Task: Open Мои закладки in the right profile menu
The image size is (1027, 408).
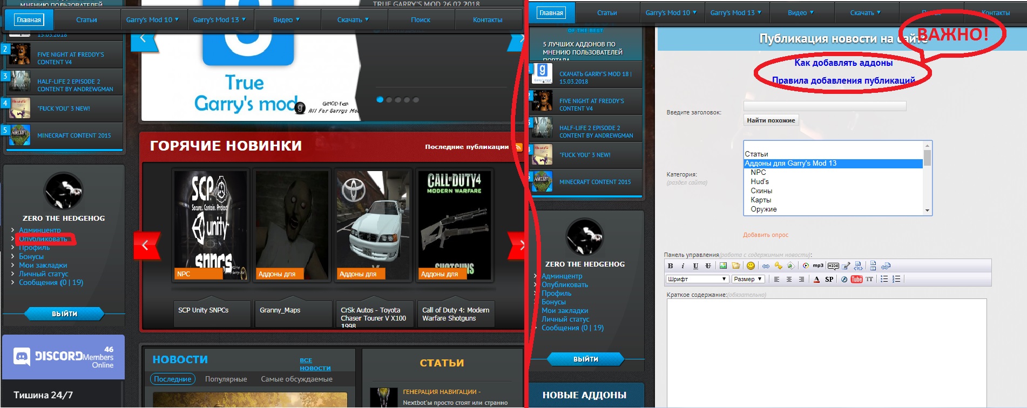Action: pyautogui.click(x=565, y=311)
